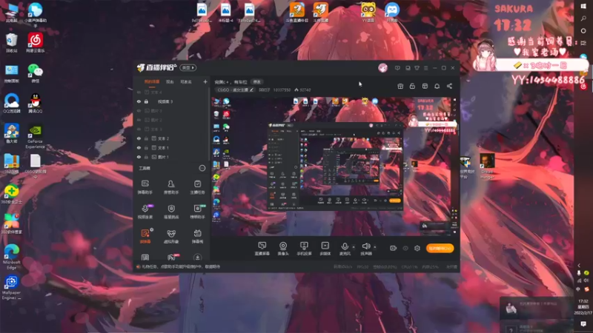Image resolution: width=593 pixels, height=333 pixels.
Task: Click record video icon beside start button
Action: [394, 248]
